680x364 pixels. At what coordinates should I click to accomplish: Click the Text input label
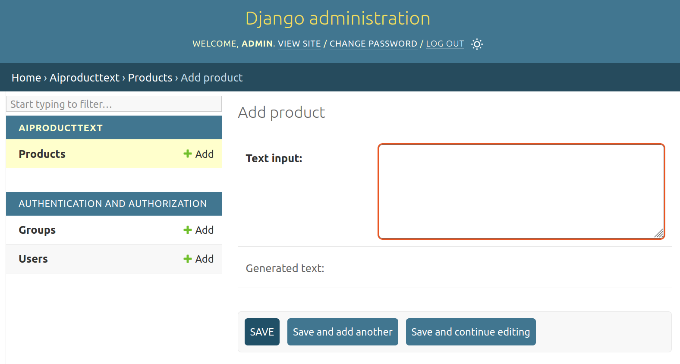[x=274, y=158]
